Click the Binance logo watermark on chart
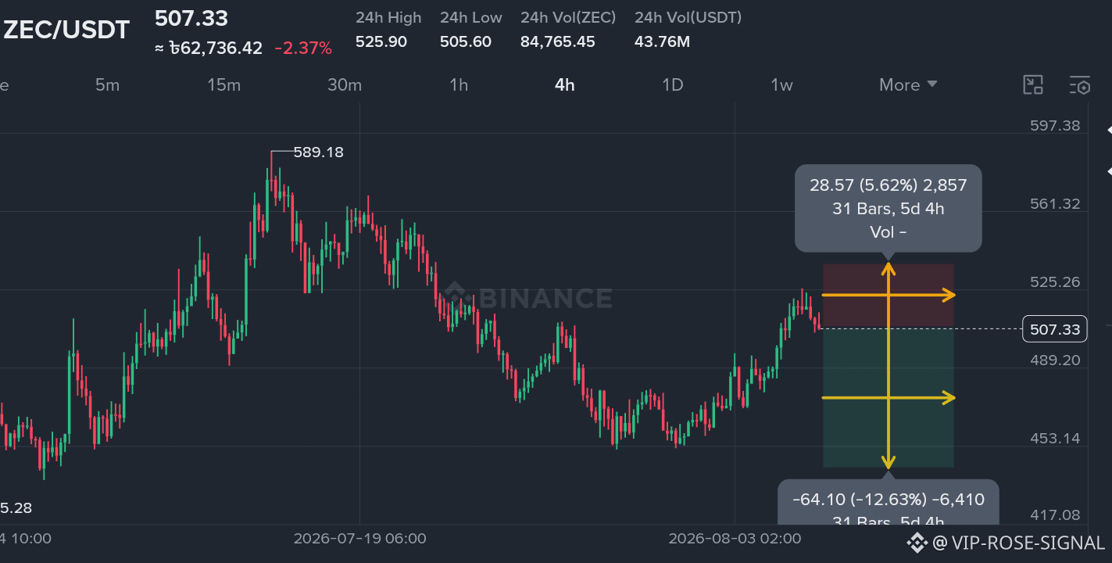The height and width of the screenshot is (563, 1112). tap(528, 297)
